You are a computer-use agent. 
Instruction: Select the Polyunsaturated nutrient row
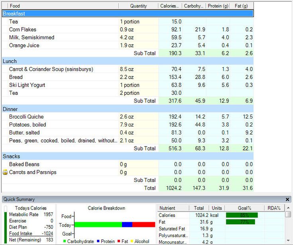[221, 235]
